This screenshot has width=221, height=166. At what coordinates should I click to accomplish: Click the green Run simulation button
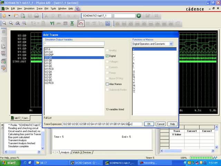click(139, 16)
